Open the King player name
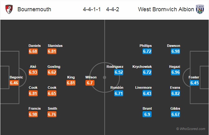 71,77
